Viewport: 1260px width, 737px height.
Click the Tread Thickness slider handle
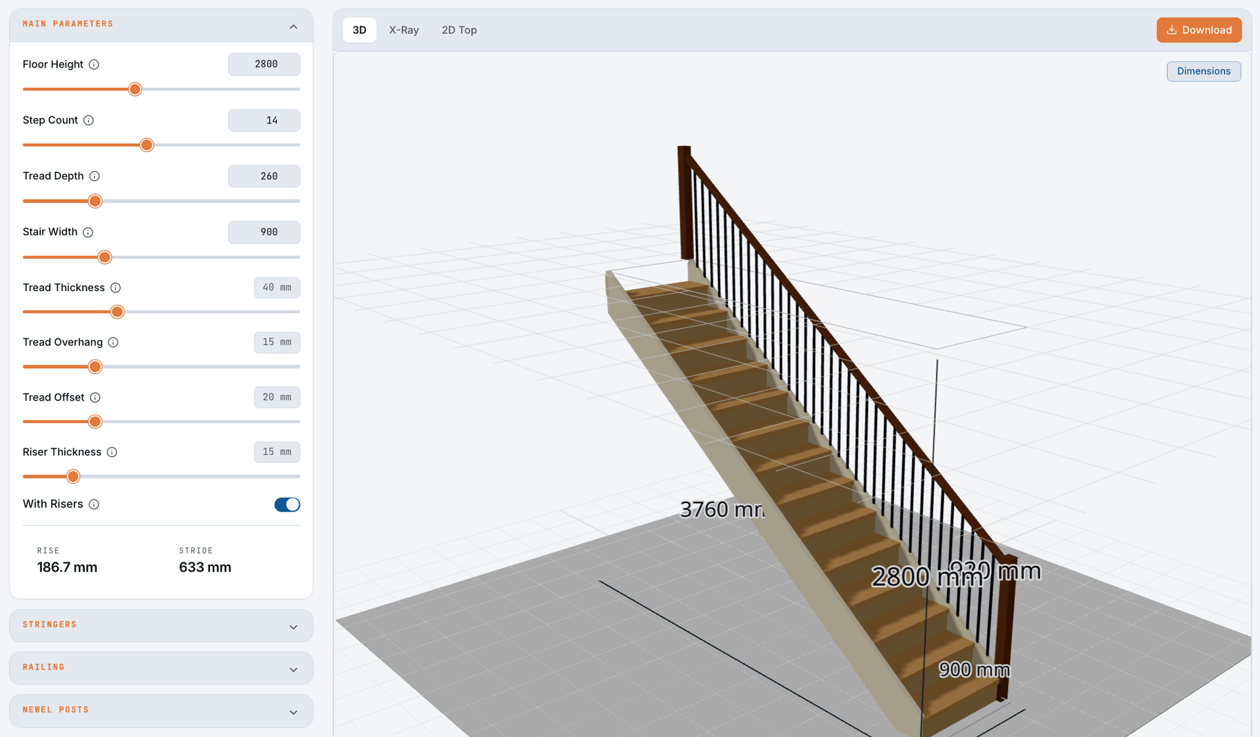[x=117, y=312]
